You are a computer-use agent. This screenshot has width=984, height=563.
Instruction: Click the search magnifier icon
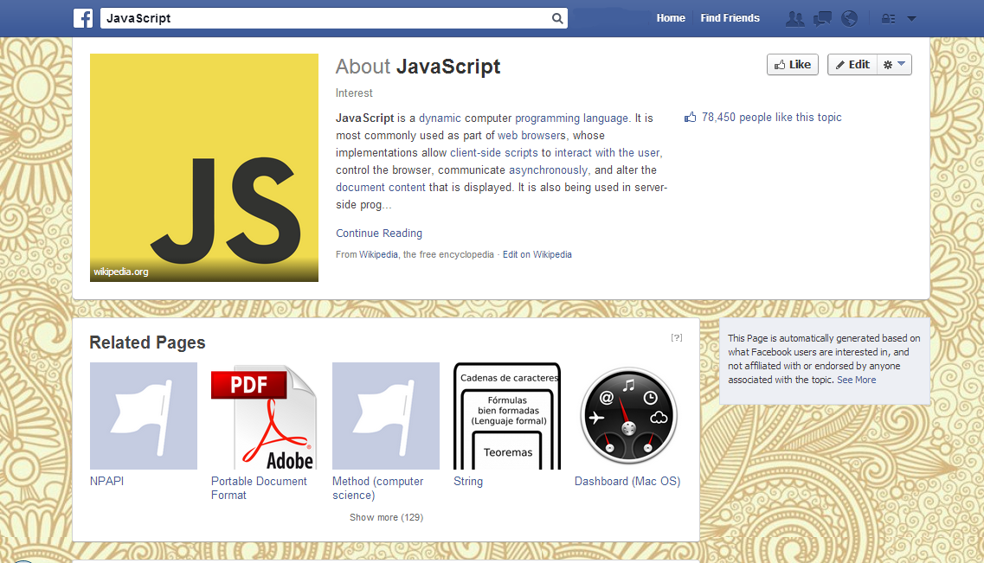[x=557, y=18]
